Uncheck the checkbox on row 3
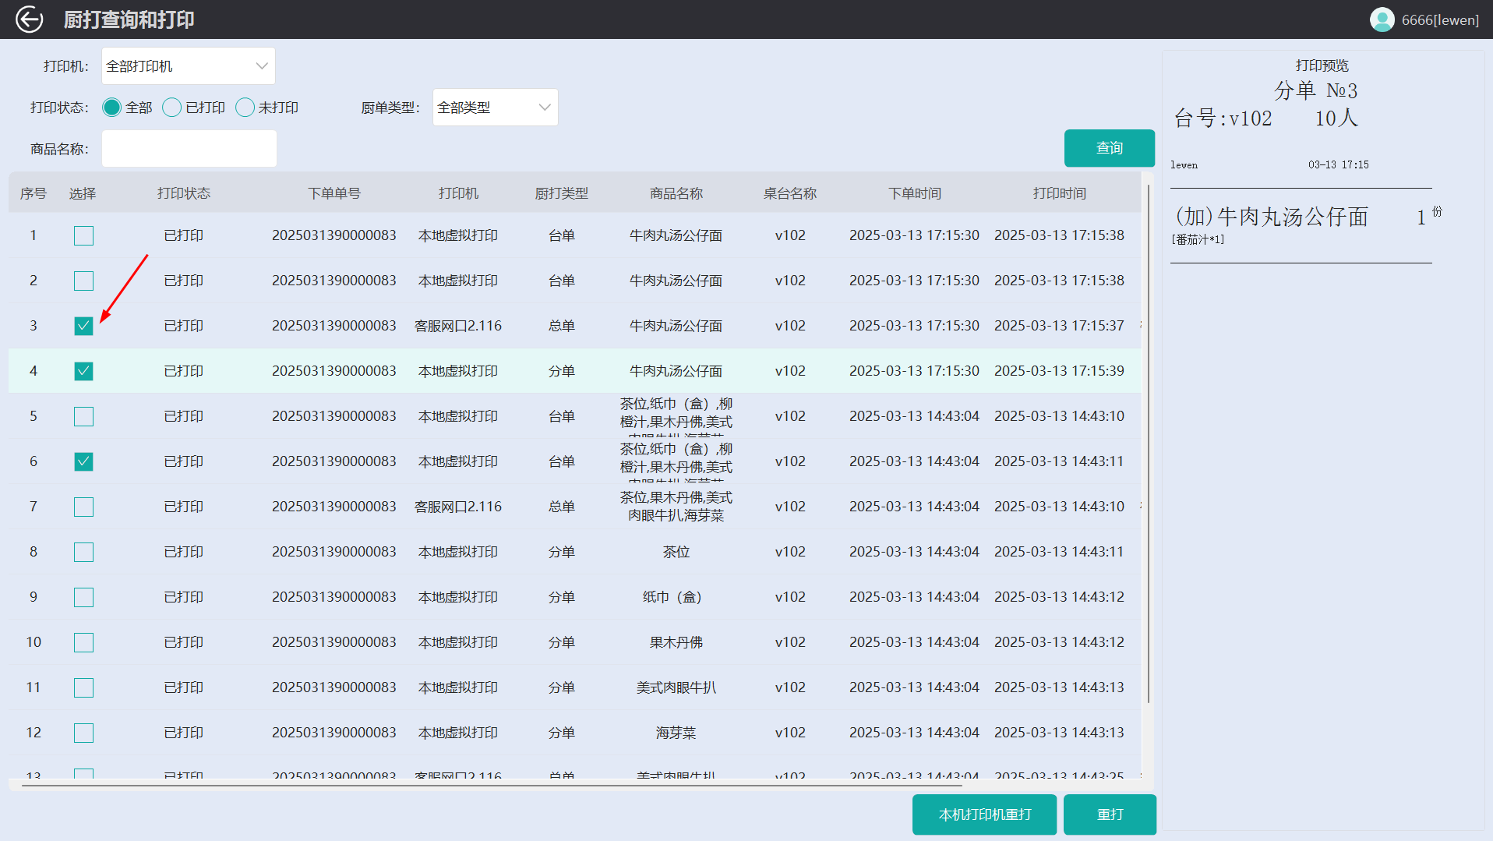This screenshot has width=1493, height=841. coord(83,326)
